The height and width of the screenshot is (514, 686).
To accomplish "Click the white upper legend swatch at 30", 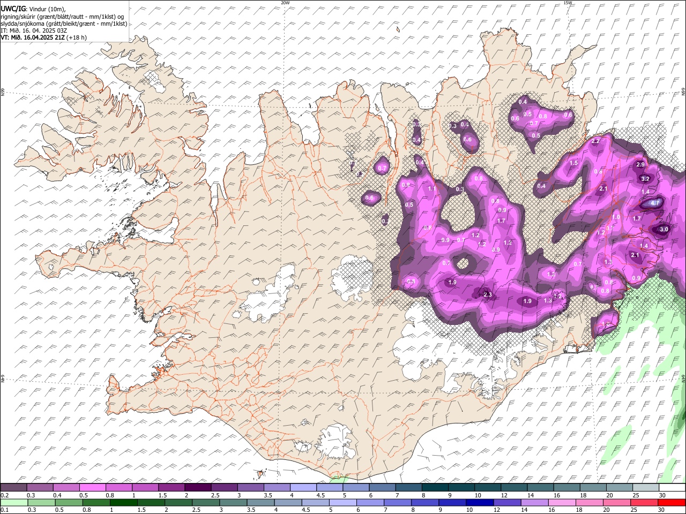I will 672,488.
